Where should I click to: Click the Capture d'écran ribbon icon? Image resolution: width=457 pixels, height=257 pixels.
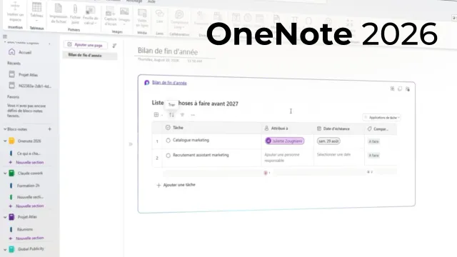click(x=110, y=16)
